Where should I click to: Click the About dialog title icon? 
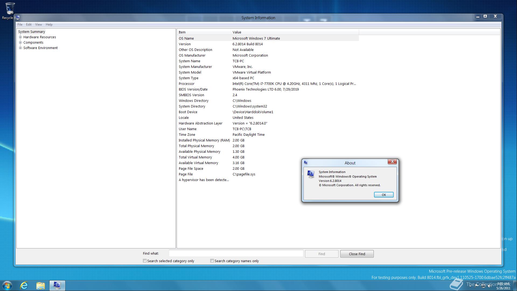[x=306, y=163]
